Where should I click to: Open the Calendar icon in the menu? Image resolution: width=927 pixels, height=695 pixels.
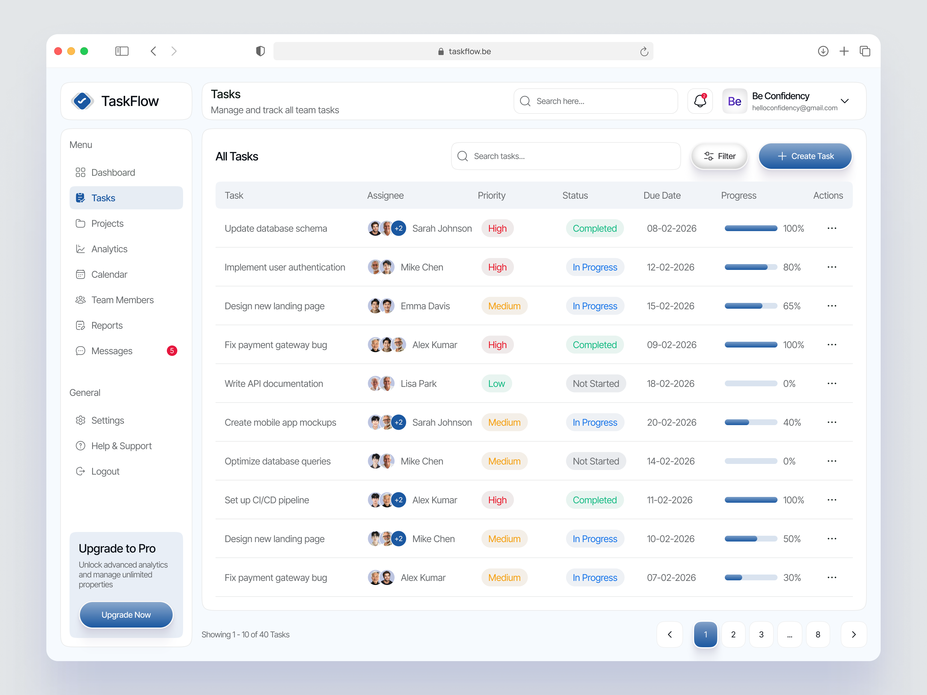tap(81, 274)
